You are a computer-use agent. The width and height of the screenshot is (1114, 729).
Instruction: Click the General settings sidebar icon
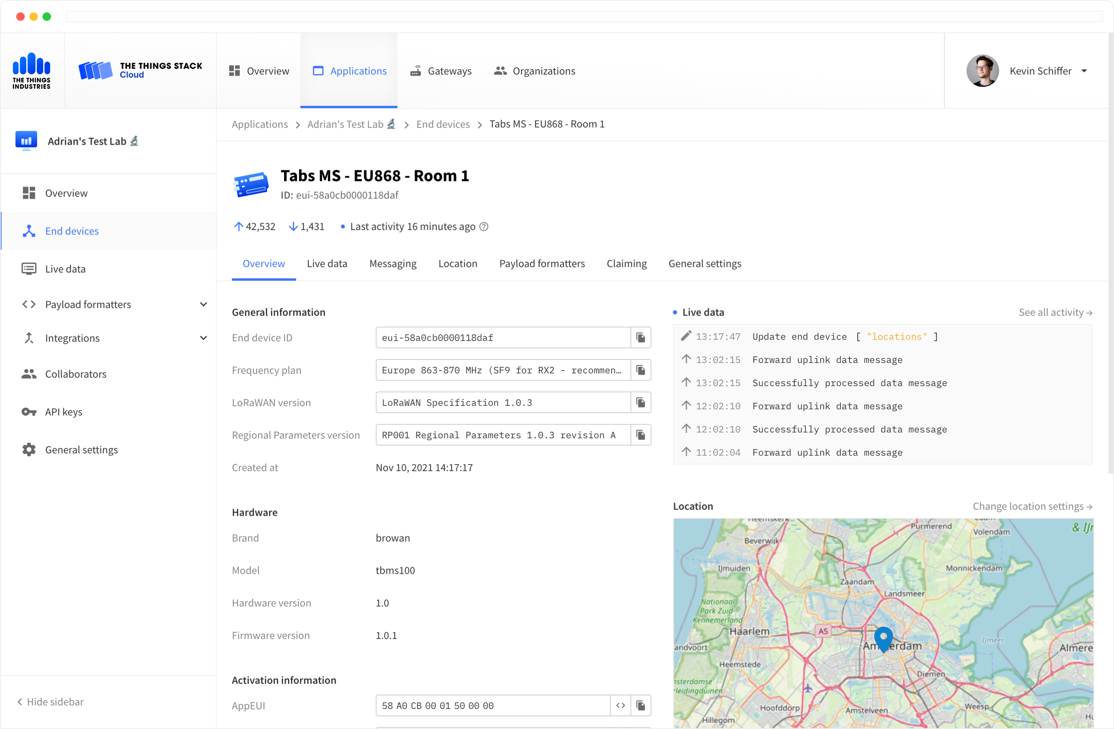click(x=28, y=449)
